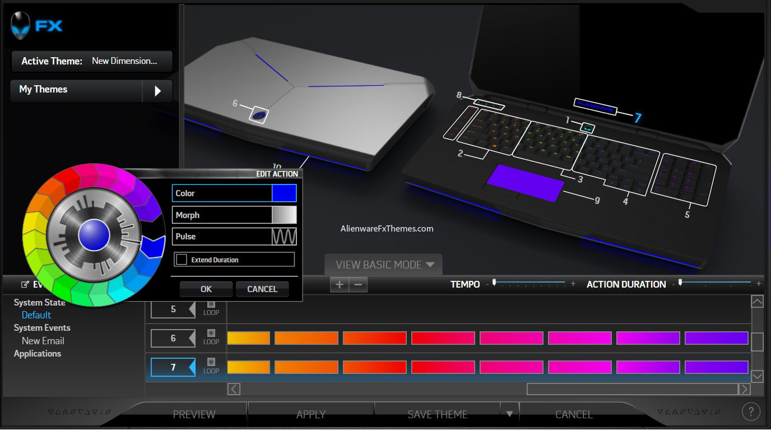Open the help question mark icon
771x430 pixels.
pyautogui.click(x=751, y=411)
